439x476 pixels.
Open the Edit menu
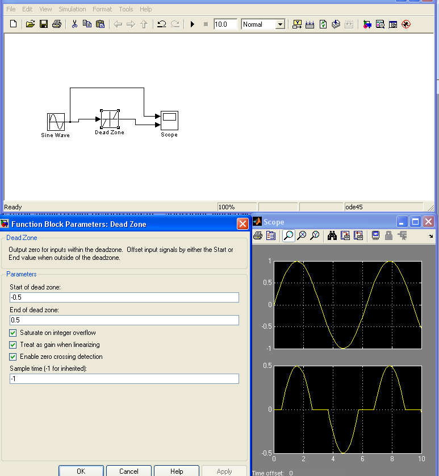point(27,9)
